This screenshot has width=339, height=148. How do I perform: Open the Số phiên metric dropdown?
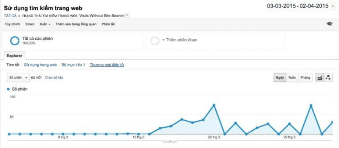click(x=18, y=77)
